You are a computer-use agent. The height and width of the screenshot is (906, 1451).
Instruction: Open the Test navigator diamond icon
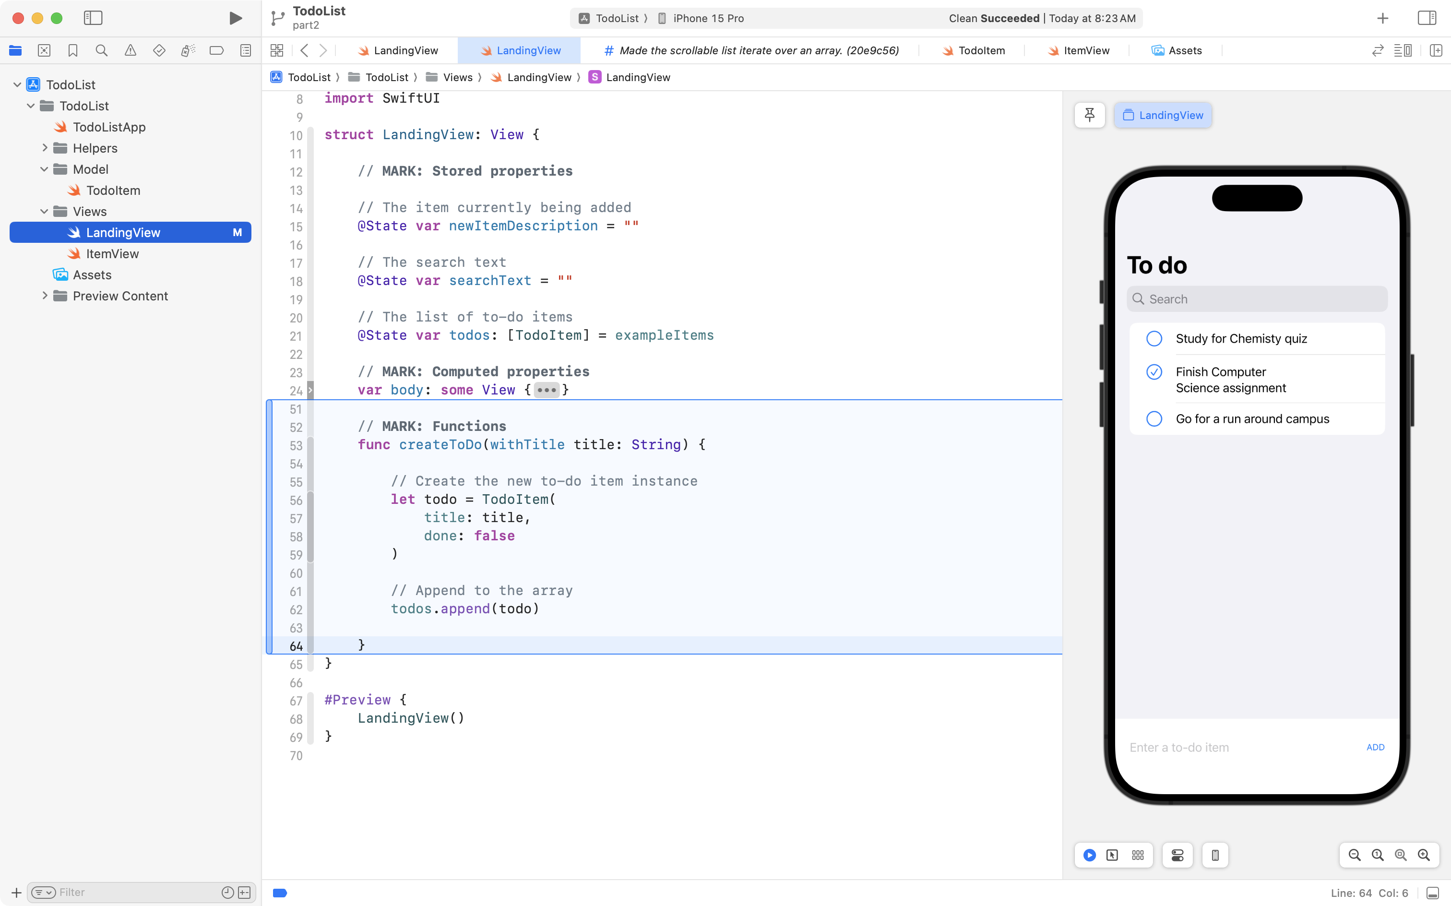pos(159,50)
